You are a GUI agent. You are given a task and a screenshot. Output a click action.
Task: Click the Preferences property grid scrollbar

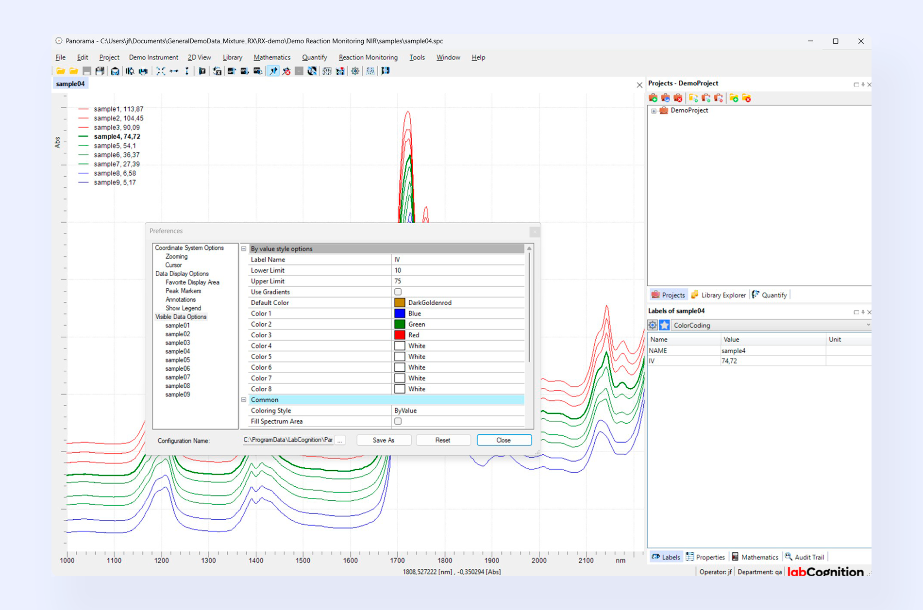[x=529, y=307]
